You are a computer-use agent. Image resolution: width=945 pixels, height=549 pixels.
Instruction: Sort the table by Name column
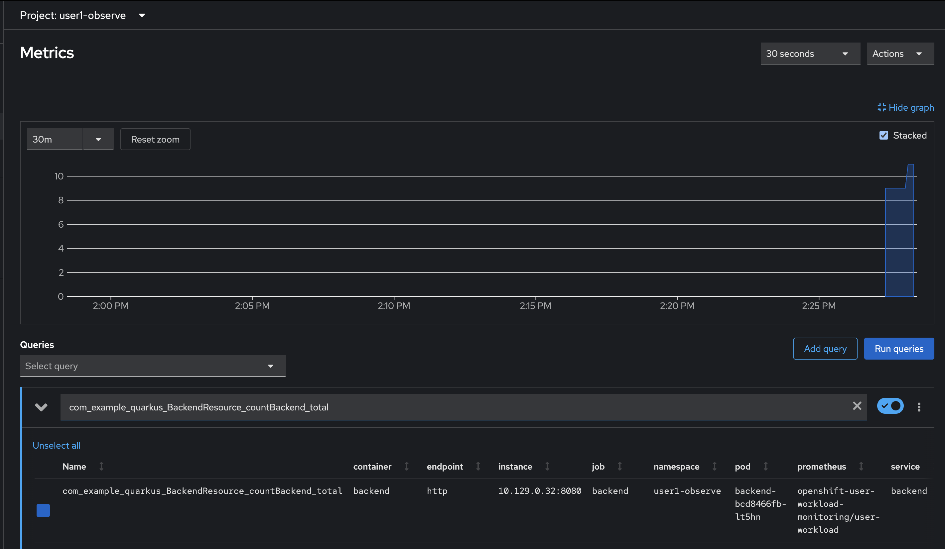coord(83,467)
